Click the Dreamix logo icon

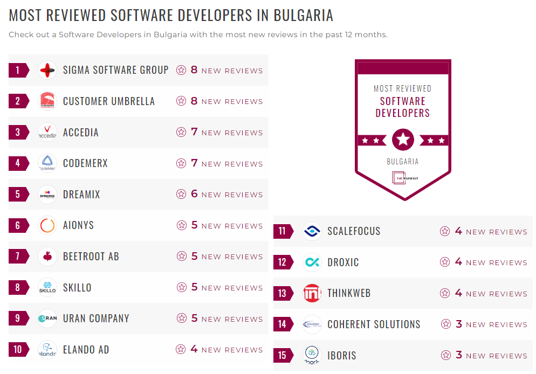click(47, 195)
